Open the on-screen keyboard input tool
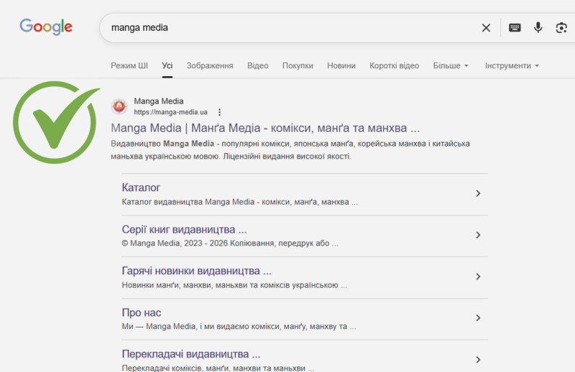575x372 pixels. (515, 27)
